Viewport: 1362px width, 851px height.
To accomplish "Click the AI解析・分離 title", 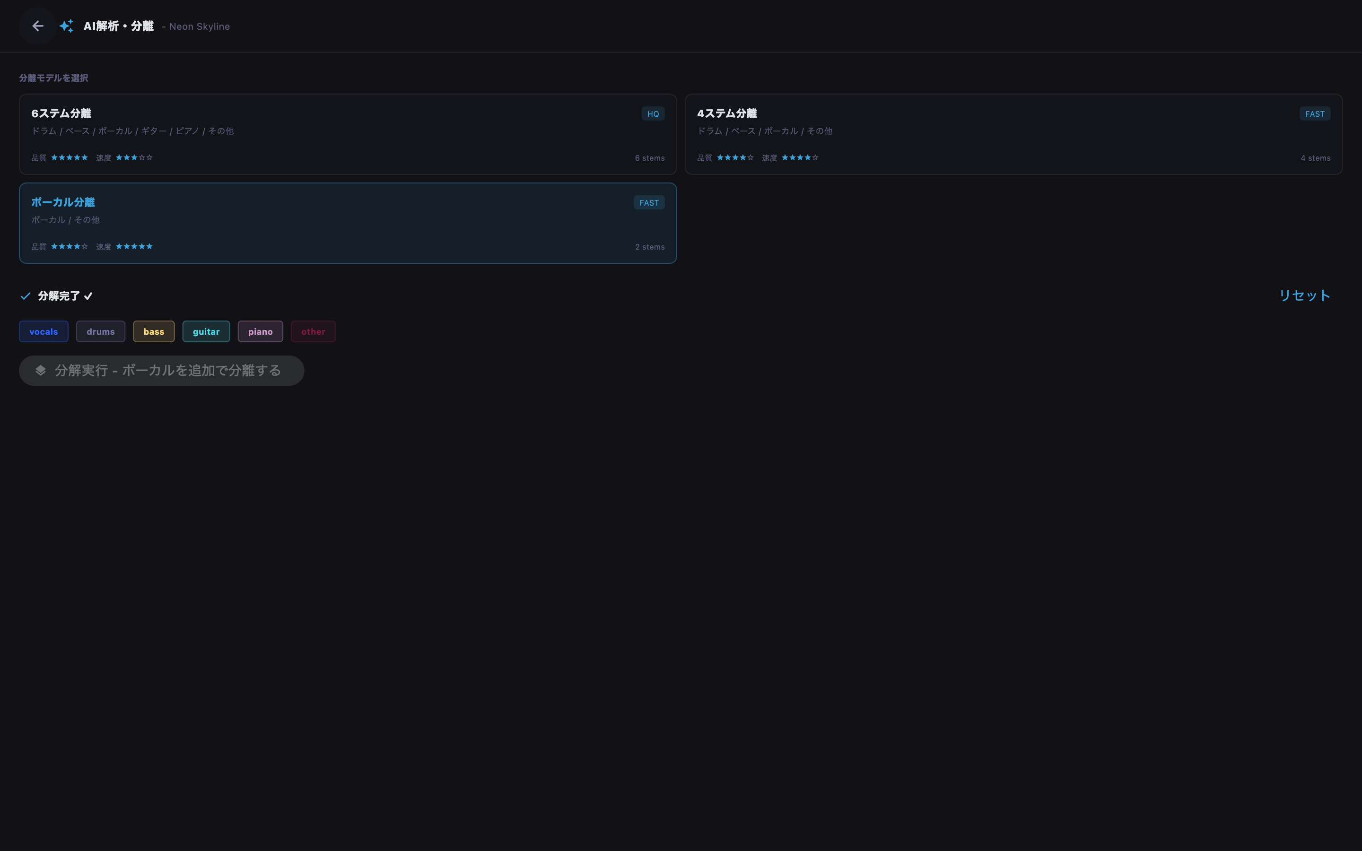I will click(118, 26).
